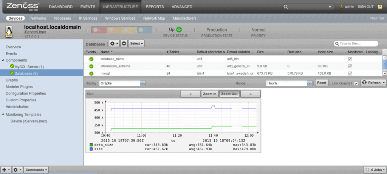Click green status icon for database_name row
387x174 pixels.
click(x=91, y=59)
